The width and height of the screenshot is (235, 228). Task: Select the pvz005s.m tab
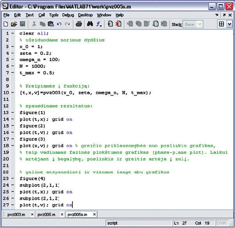click(x=77, y=215)
